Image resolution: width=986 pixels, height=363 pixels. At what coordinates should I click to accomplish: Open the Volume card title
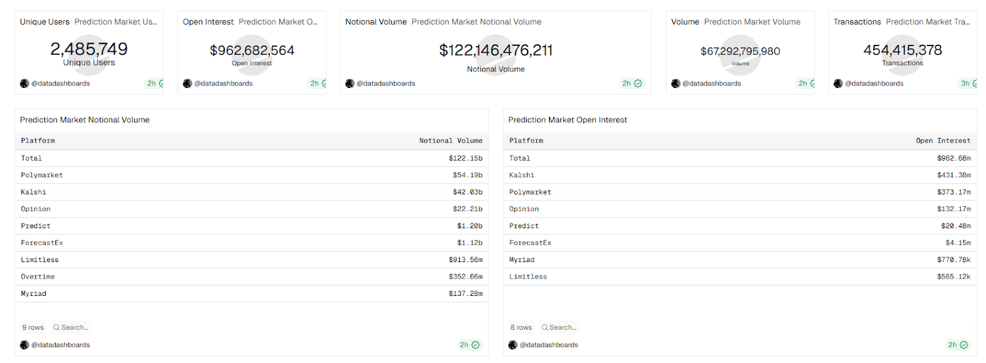click(685, 22)
